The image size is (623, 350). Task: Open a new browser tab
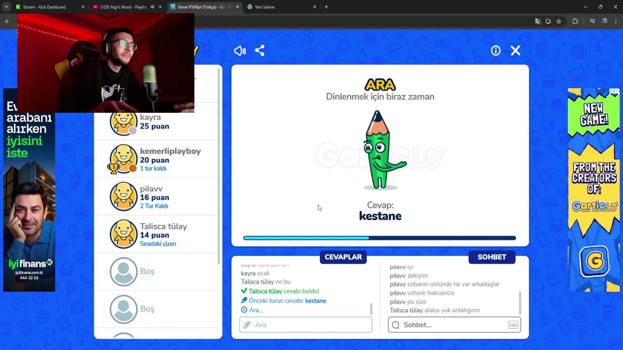pos(326,7)
